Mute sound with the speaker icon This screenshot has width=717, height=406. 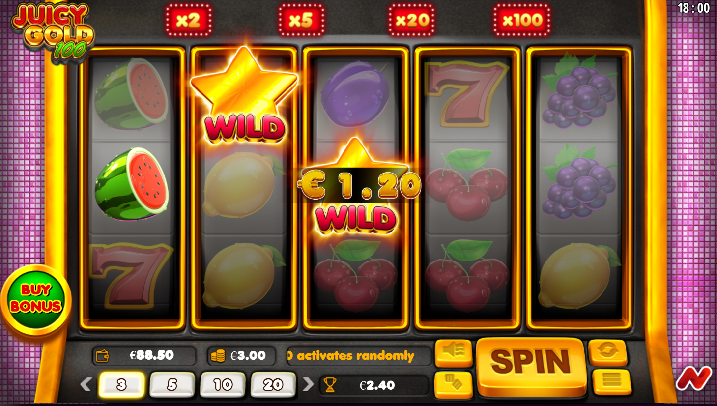coord(453,352)
